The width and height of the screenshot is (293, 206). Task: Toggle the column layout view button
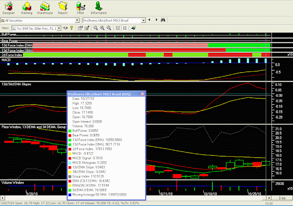(125, 28)
